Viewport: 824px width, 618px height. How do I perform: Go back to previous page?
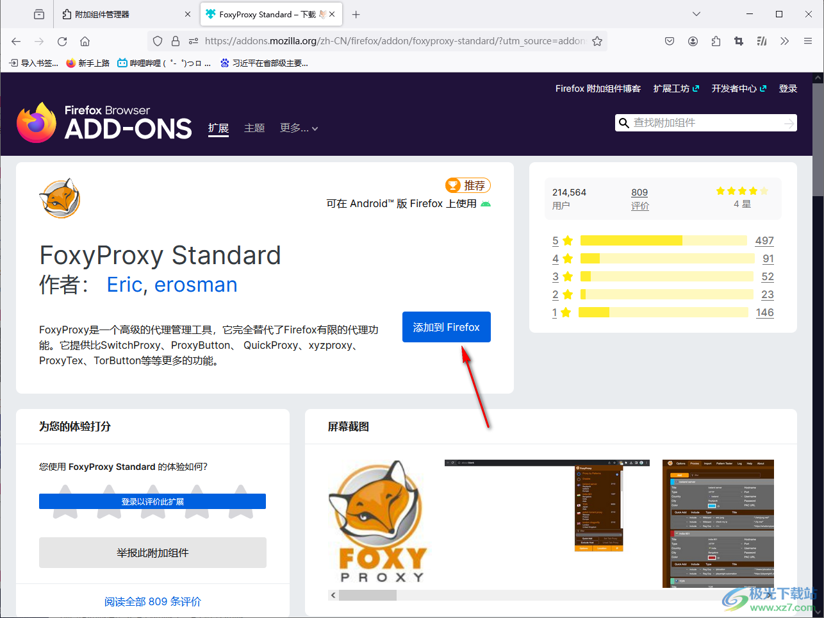(16, 41)
